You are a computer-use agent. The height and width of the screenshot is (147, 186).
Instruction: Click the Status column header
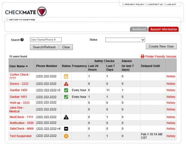66,66
